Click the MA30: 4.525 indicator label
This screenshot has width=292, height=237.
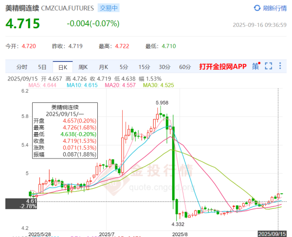[x=159, y=85]
